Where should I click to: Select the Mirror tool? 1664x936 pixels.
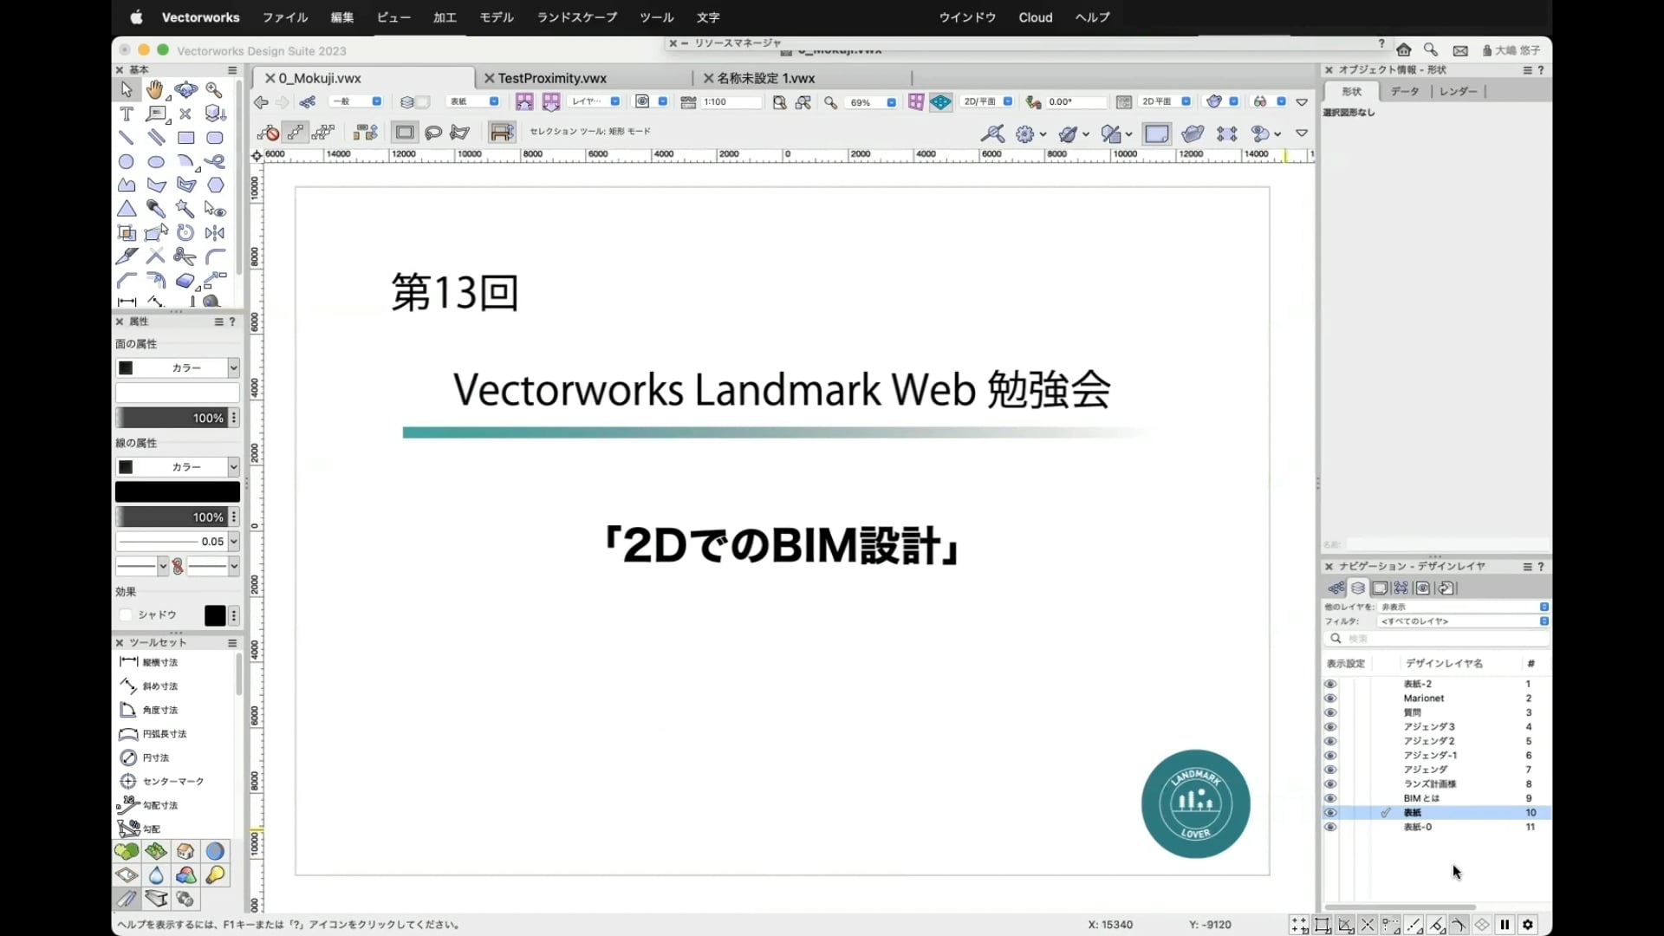click(215, 233)
